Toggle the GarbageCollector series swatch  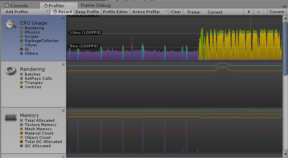click(x=22, y=40)
